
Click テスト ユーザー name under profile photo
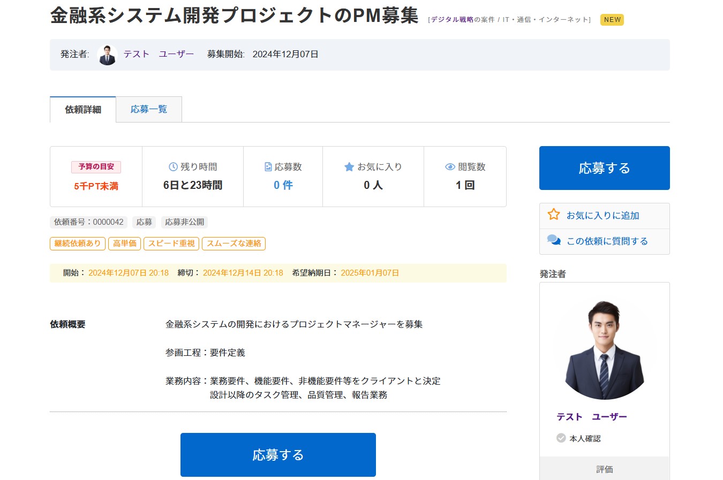pyautogui.click(x=591, y=417)
